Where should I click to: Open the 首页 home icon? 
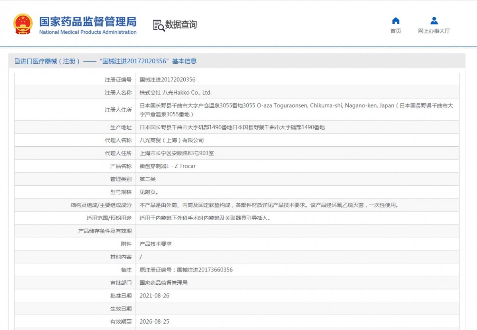(396, 21)
